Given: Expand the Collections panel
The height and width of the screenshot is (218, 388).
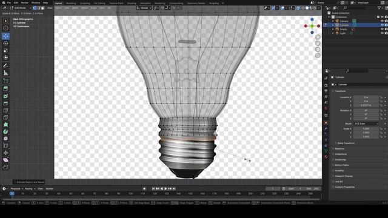Looking at the screenshot, I should pyautogui.click(x=341, y=154).
